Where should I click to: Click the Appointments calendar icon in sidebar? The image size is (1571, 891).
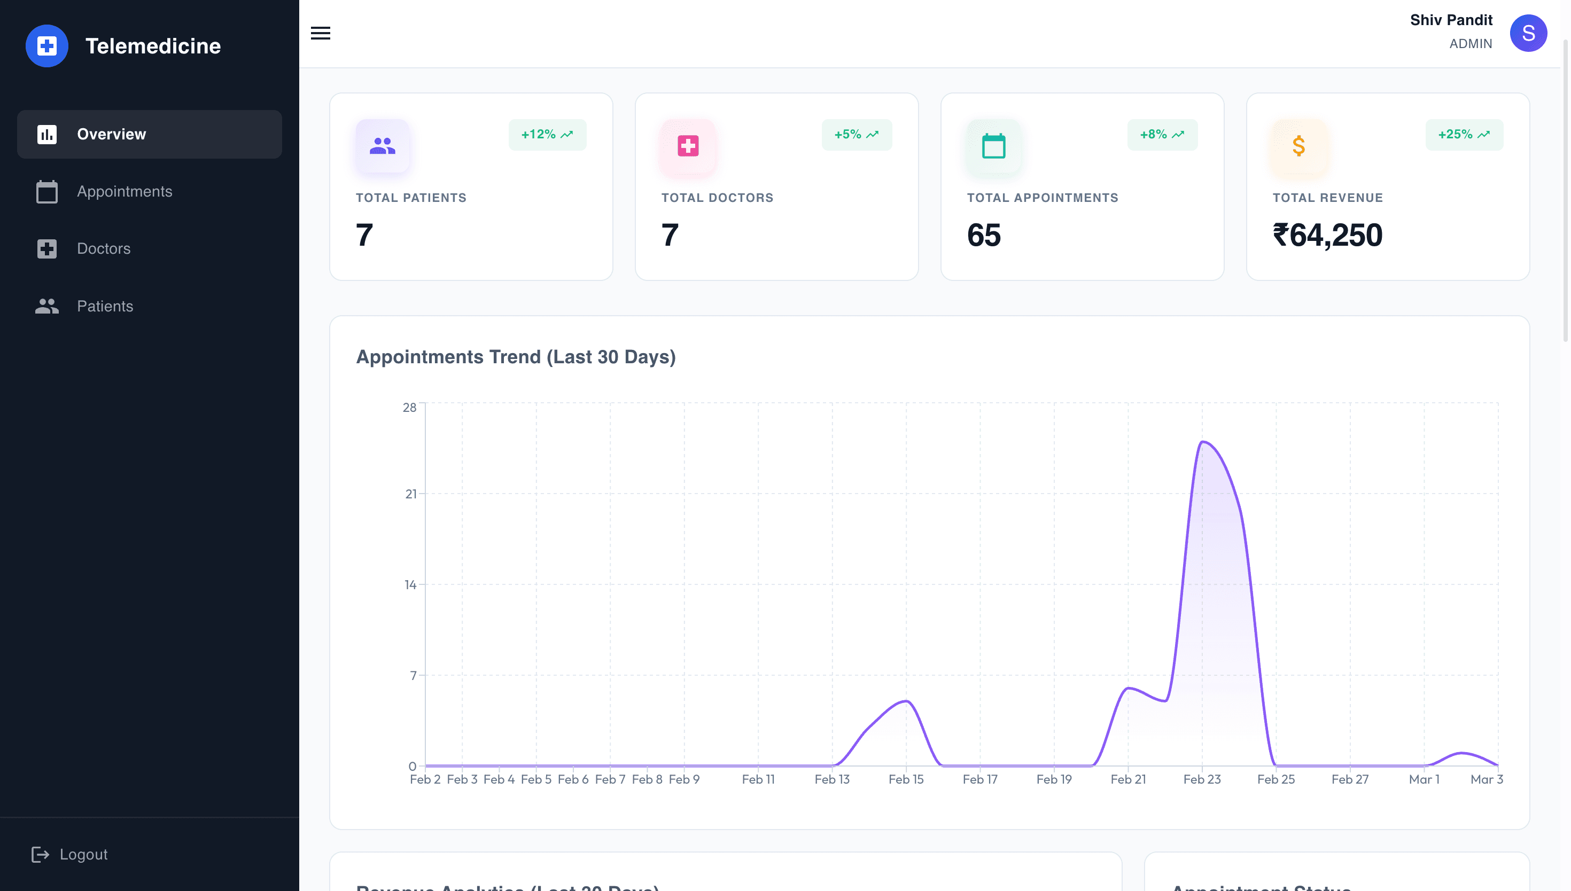tap(46, 192)
